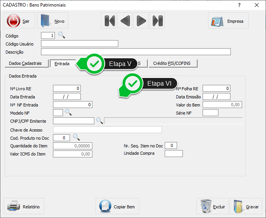
Task: Select the Entrada tab
Action: 62,64
